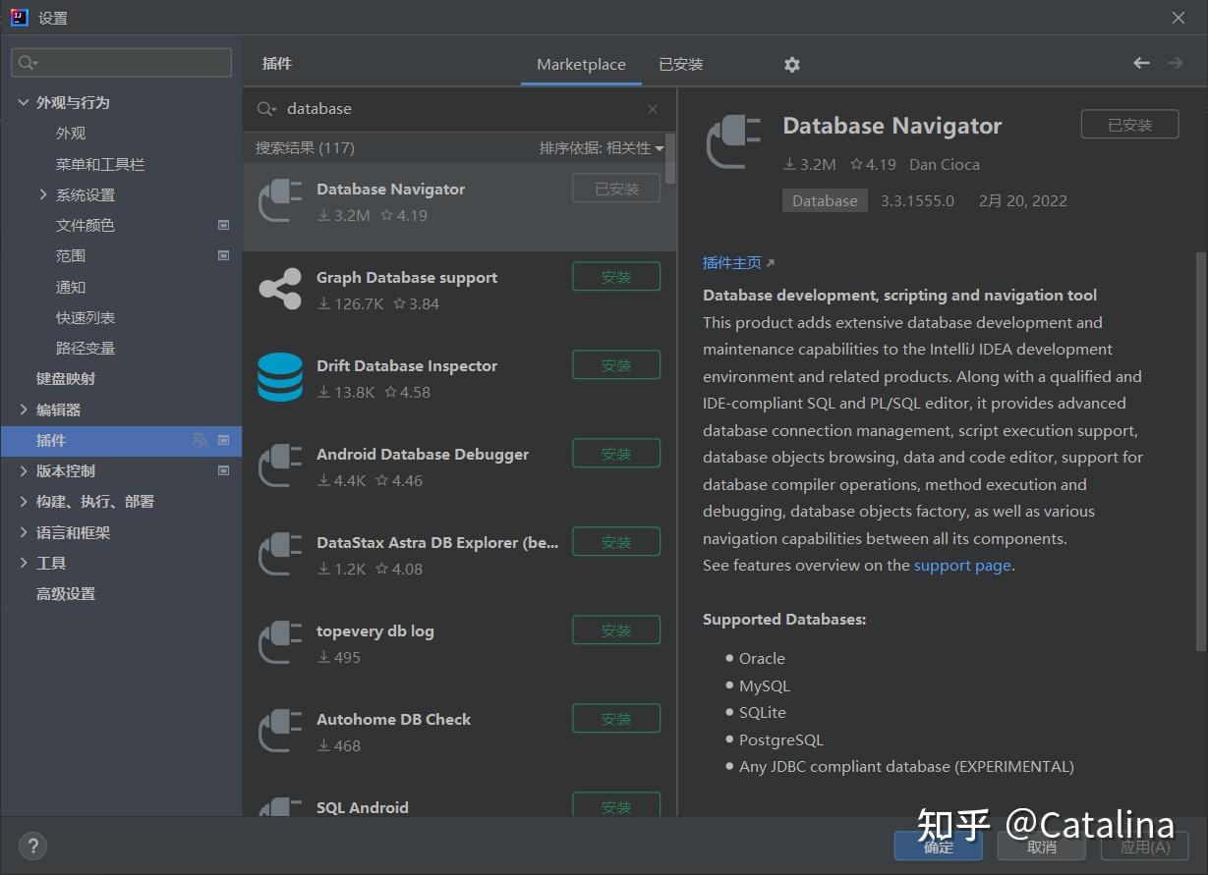Click project-level icon beside 插件
Image resolution: width=1208 pixels, height=875 pixels.
(x=223, y=440)
